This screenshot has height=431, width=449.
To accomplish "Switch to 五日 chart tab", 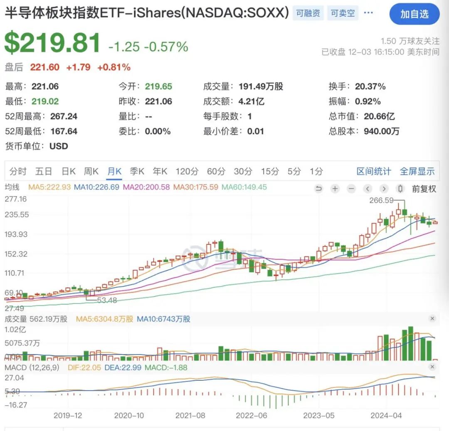I will (44, 171).
